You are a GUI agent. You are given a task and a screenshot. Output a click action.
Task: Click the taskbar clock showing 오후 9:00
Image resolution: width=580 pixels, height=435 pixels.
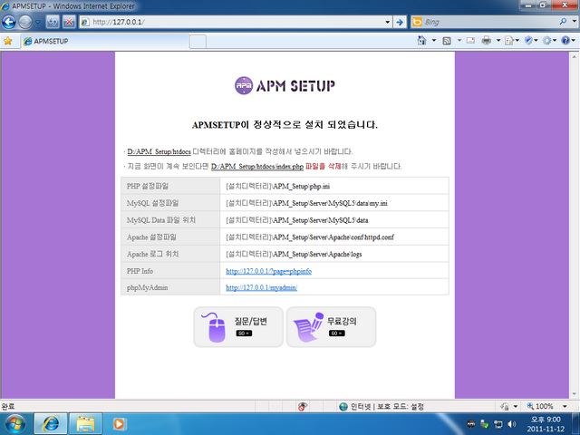coord(546,424)
